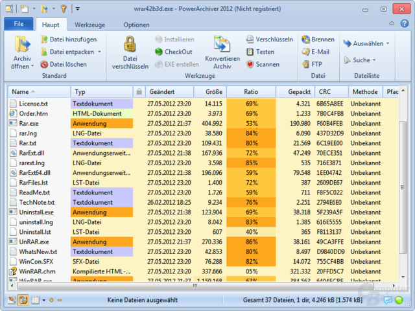Sort by the Größe column header

[x=210, y=92]
